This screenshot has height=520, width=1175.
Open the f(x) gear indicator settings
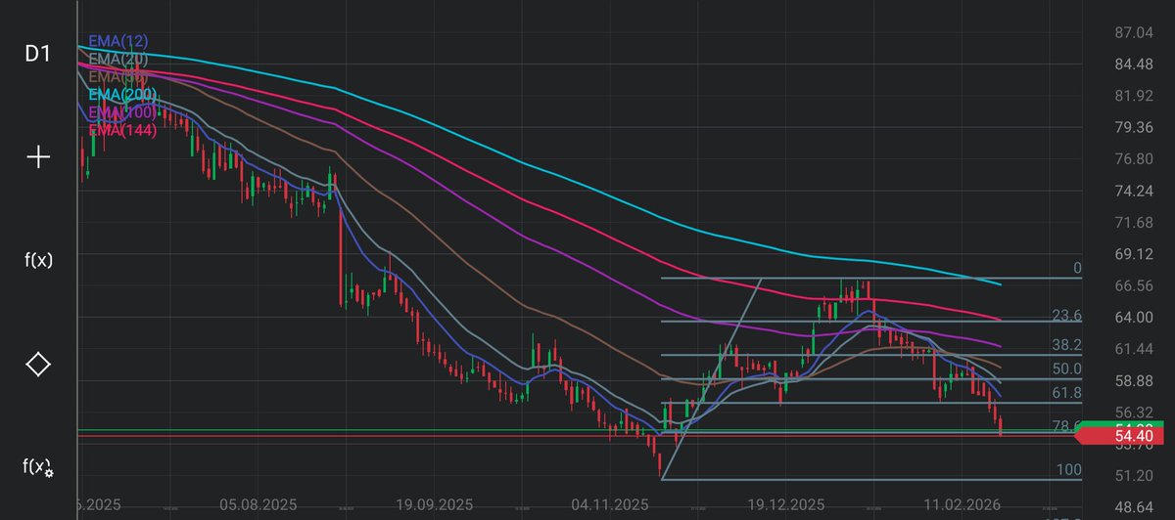(x=38, y=467)
